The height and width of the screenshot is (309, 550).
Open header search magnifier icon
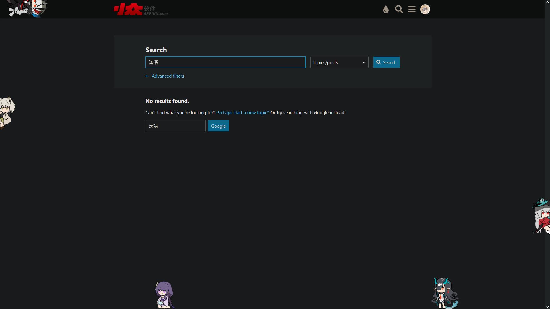click(399, 9)
